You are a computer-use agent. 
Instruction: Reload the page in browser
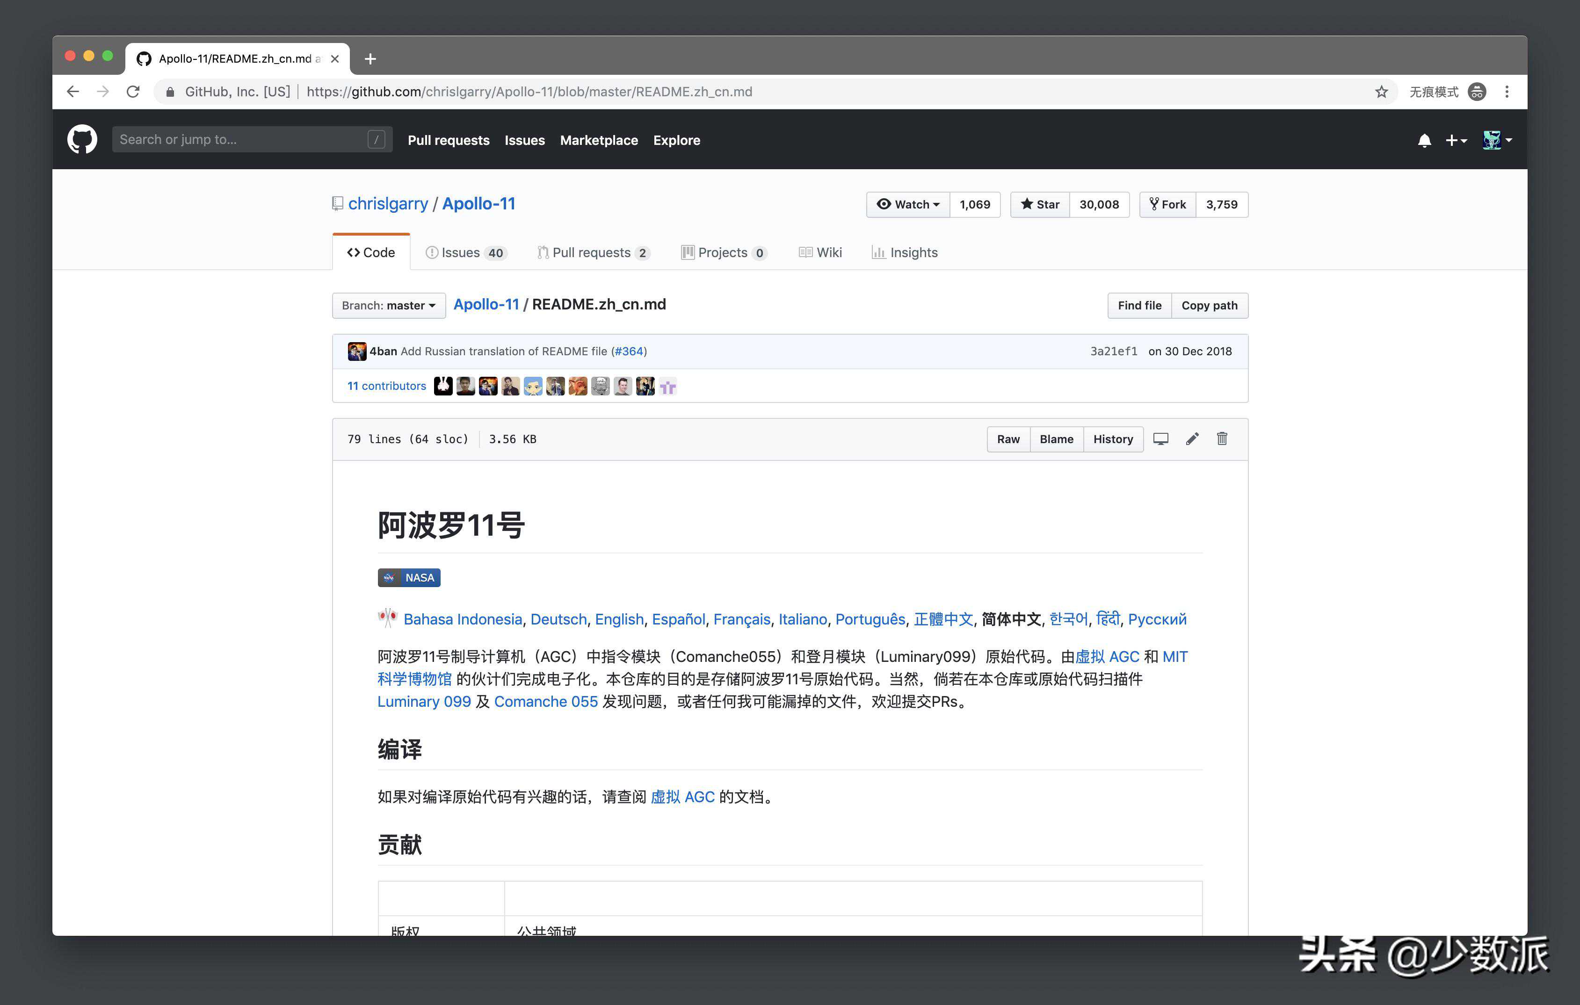[x=133, y=92]
